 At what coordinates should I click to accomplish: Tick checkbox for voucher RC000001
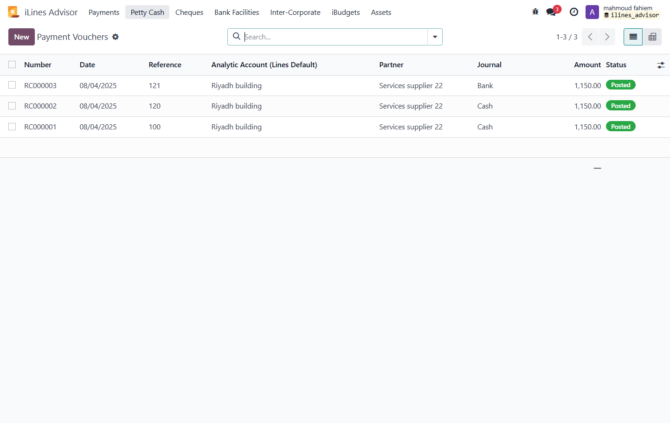12,127
